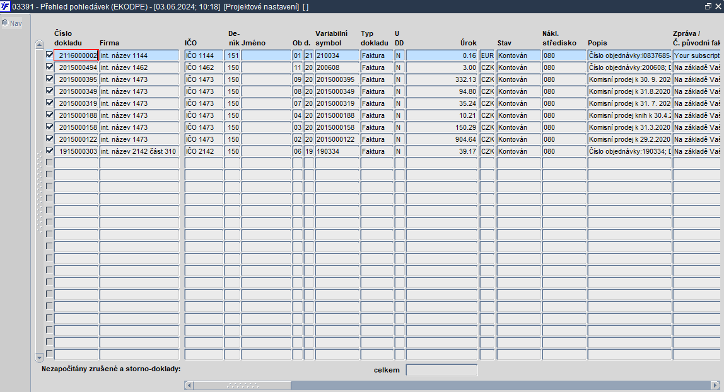
Task: Toggle the checkbox for document 2015000158
Action: tap(49, 127)
